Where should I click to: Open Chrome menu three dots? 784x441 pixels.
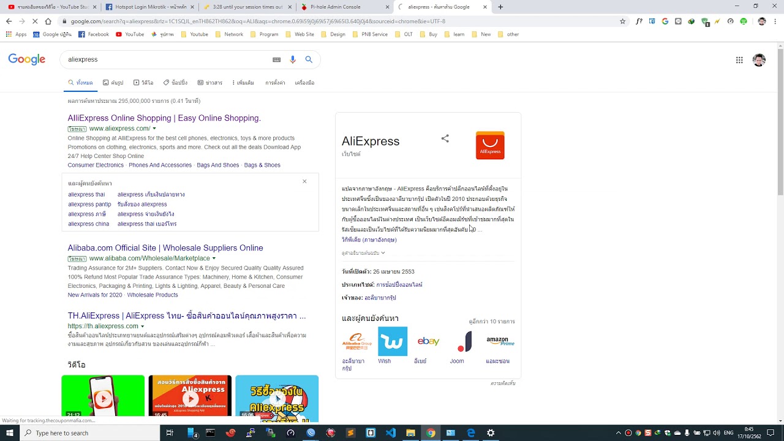pyautogui.click(x=775, y=21)
